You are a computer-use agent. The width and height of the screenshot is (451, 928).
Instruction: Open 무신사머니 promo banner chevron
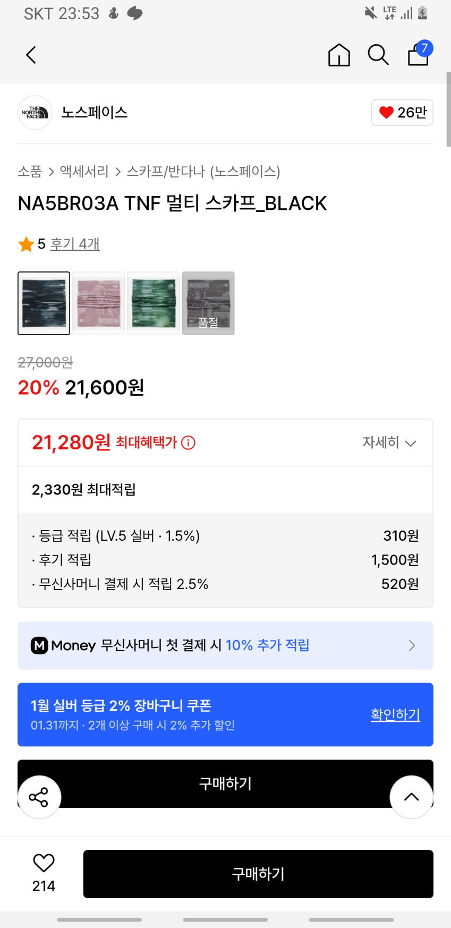coord(412,645)
